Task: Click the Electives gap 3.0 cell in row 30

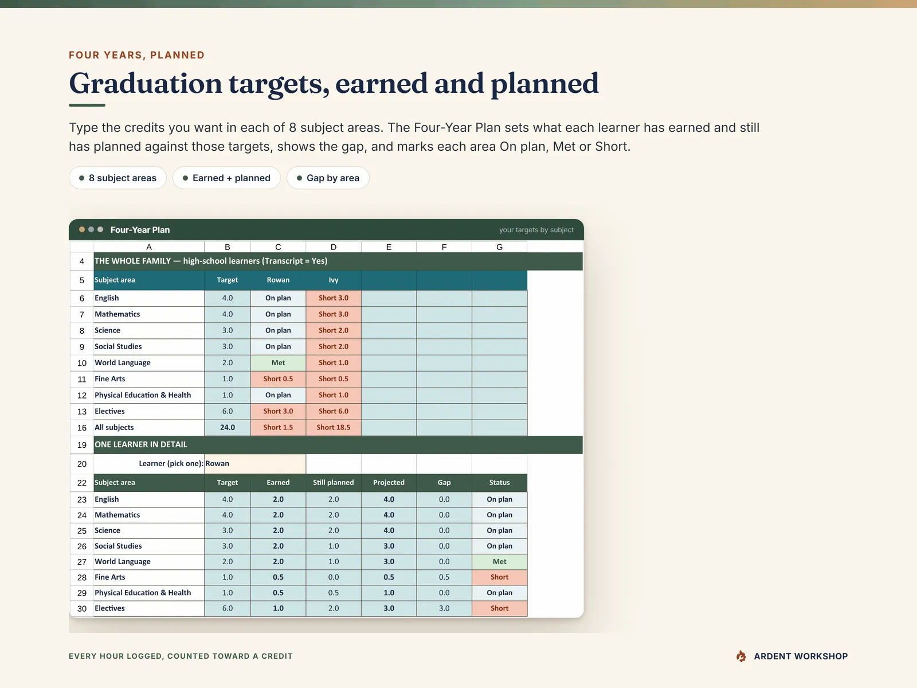Action: pos(444,608)
